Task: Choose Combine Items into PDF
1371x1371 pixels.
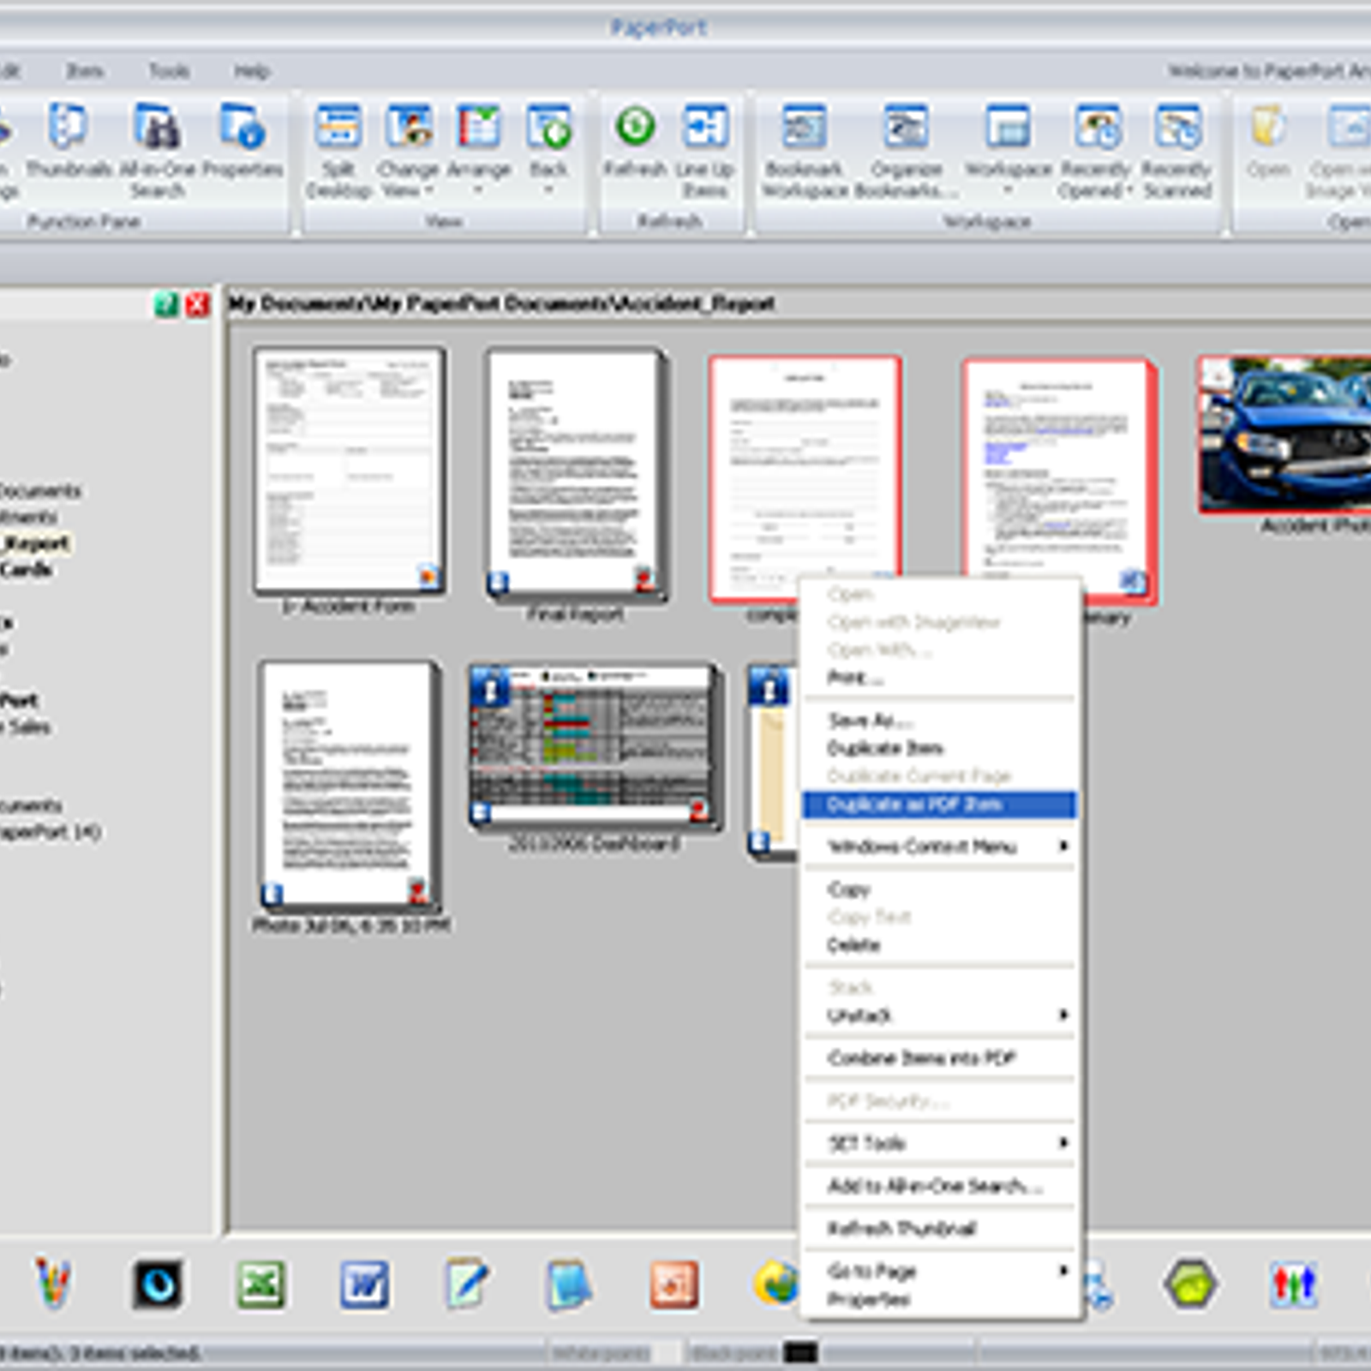Action: 939,1058
